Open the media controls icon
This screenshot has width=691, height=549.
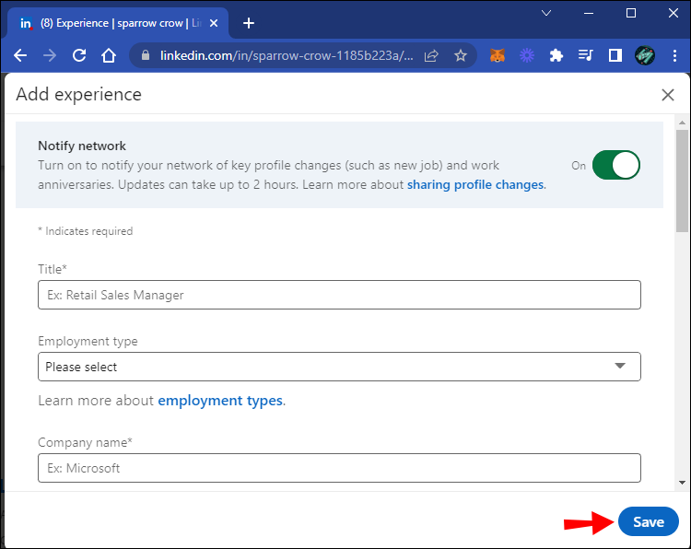pos(585,55)
